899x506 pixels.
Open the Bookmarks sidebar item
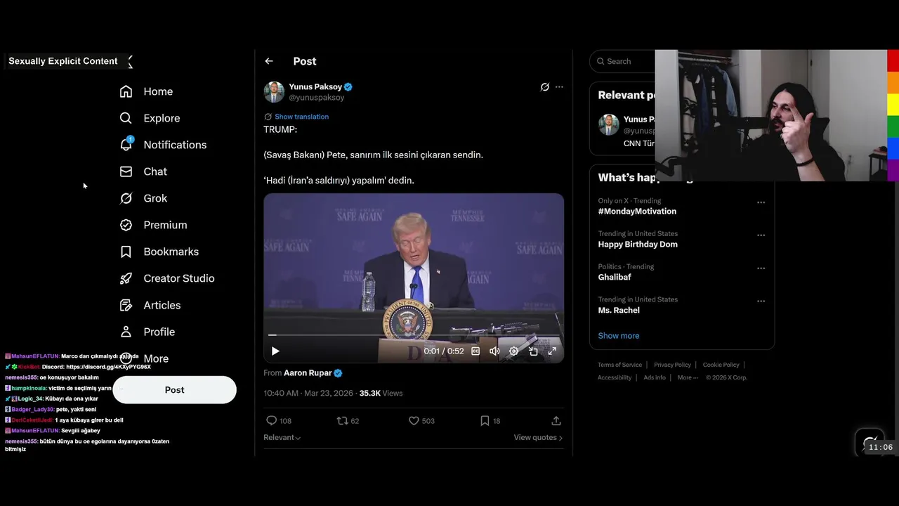pyautogui.click(x=159, y=252)
